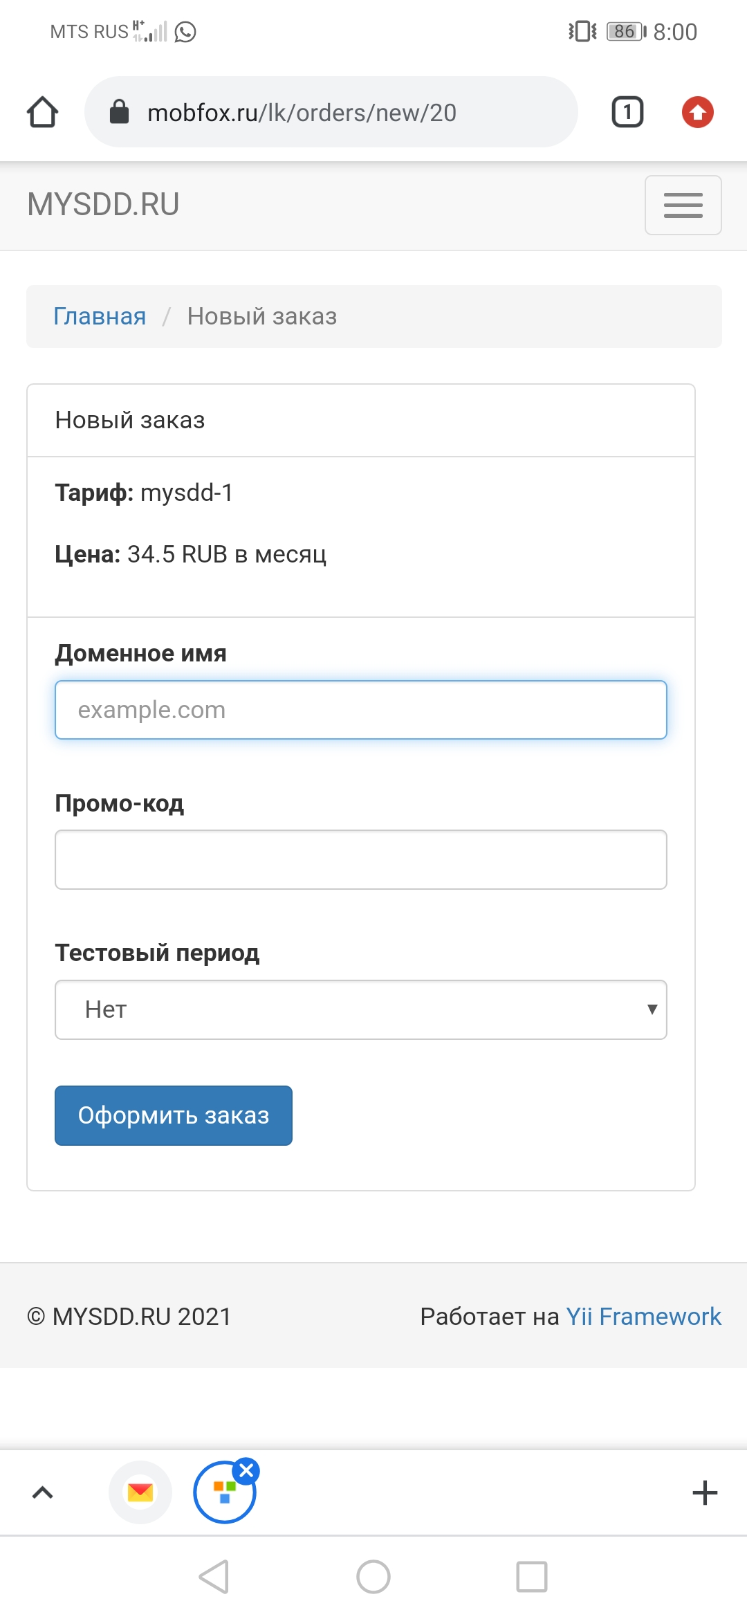Open the colorful squares shortcut icon
Screen dimensions: 747x1619
(x=223, y=1493)
